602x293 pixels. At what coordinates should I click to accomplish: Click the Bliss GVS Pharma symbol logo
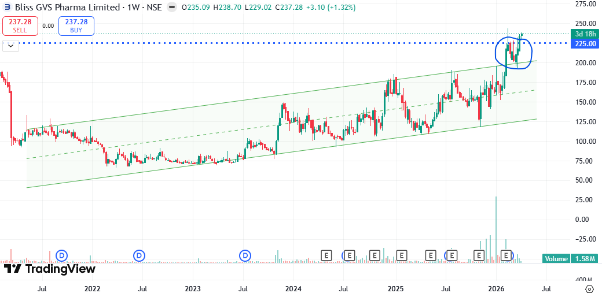click(8, 7)
